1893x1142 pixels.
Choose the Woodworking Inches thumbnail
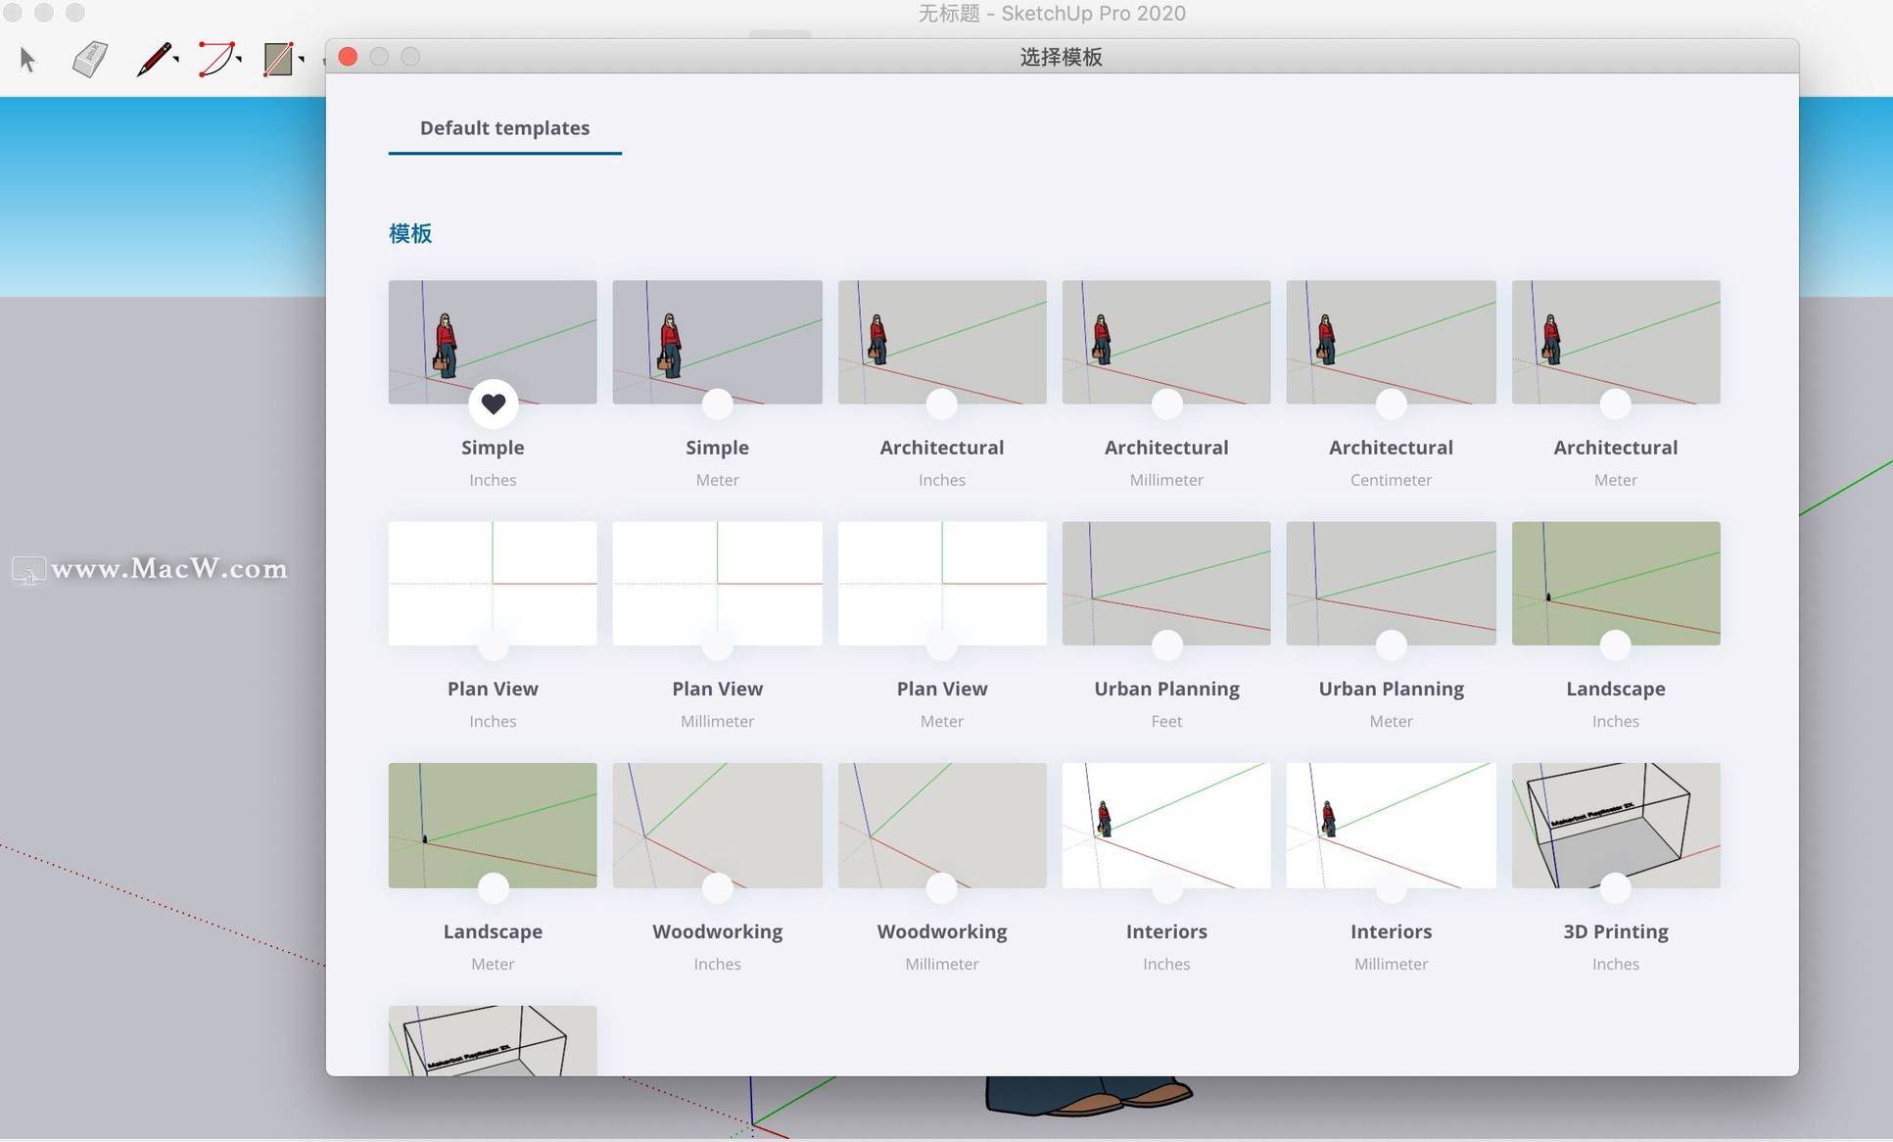[x=717, y=825]
